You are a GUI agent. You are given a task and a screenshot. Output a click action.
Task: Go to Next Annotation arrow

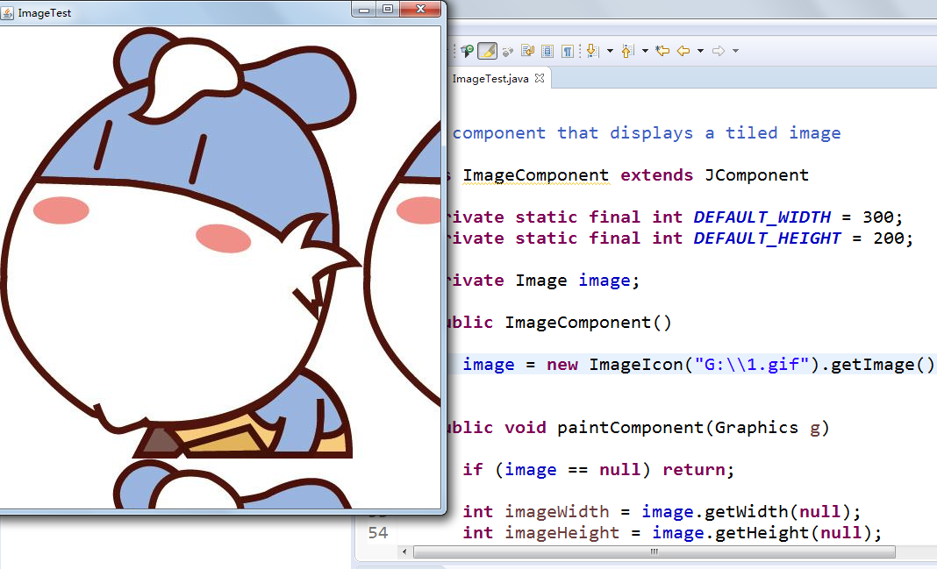(593, 52)
